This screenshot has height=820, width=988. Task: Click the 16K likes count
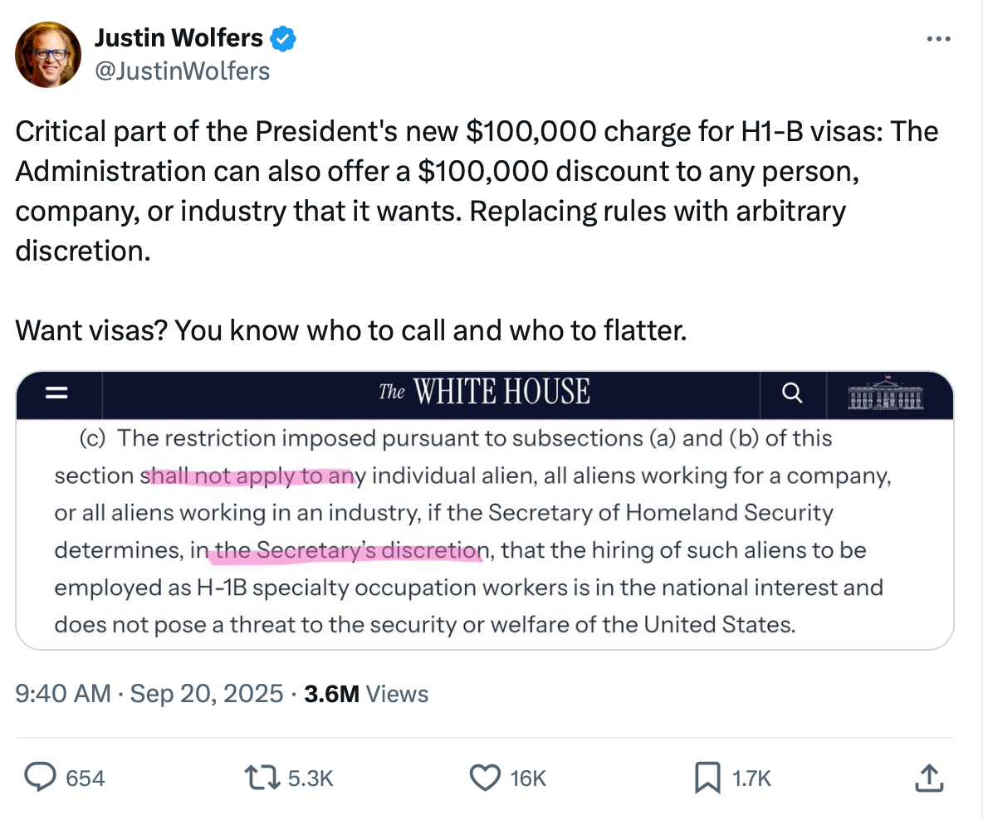528,778
